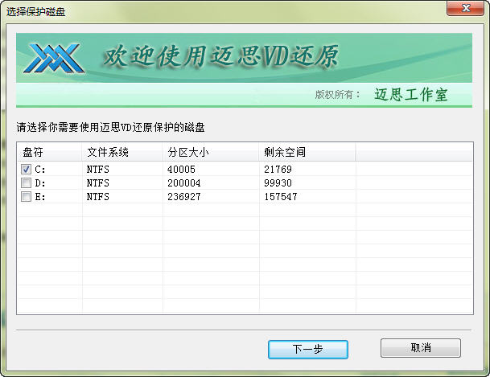Select the E: drive row label
490x377 pixels.
(40, 197)
